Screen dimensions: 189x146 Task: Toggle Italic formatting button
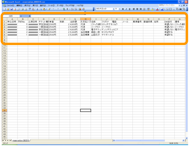tap(126, 9)
